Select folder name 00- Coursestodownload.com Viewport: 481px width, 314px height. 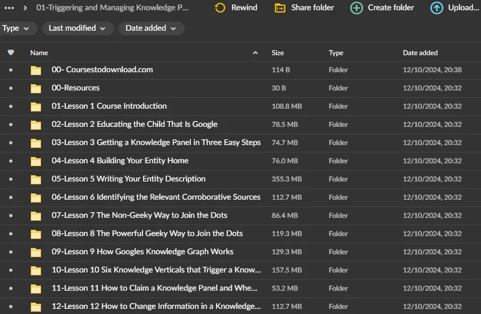point(102,69)
